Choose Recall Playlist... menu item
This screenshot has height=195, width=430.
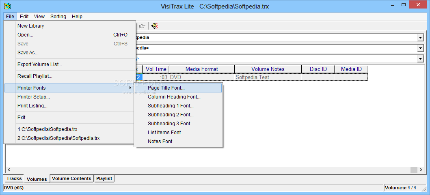tap(70, 76)
